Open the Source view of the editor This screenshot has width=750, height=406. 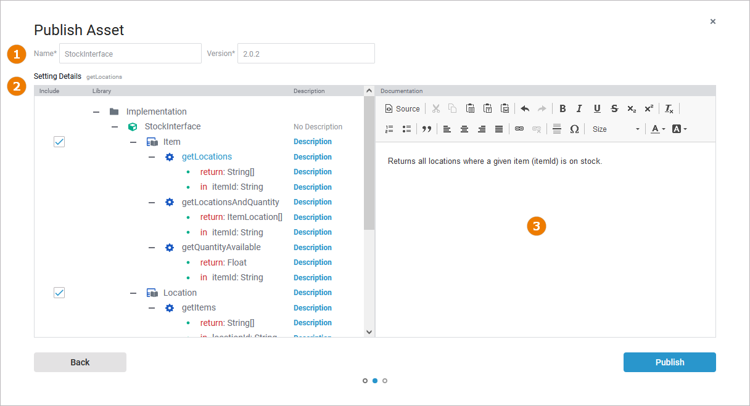tap(402, 109)
